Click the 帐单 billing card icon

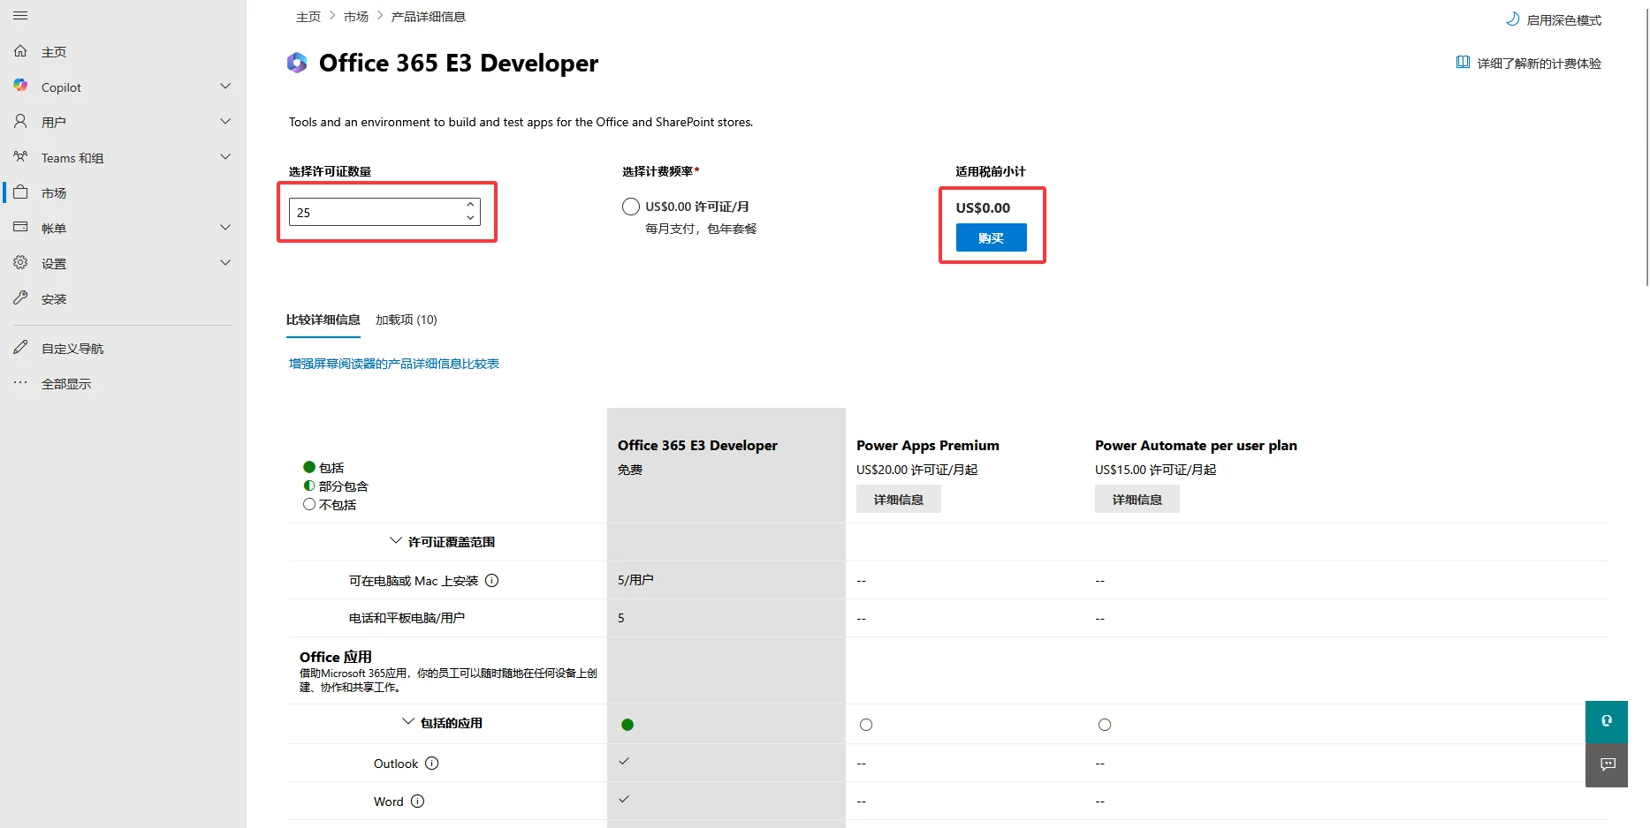click(x=20, y=227)
